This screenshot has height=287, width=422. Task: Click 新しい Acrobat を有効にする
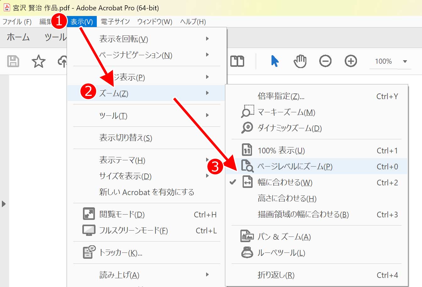(146, 192)
